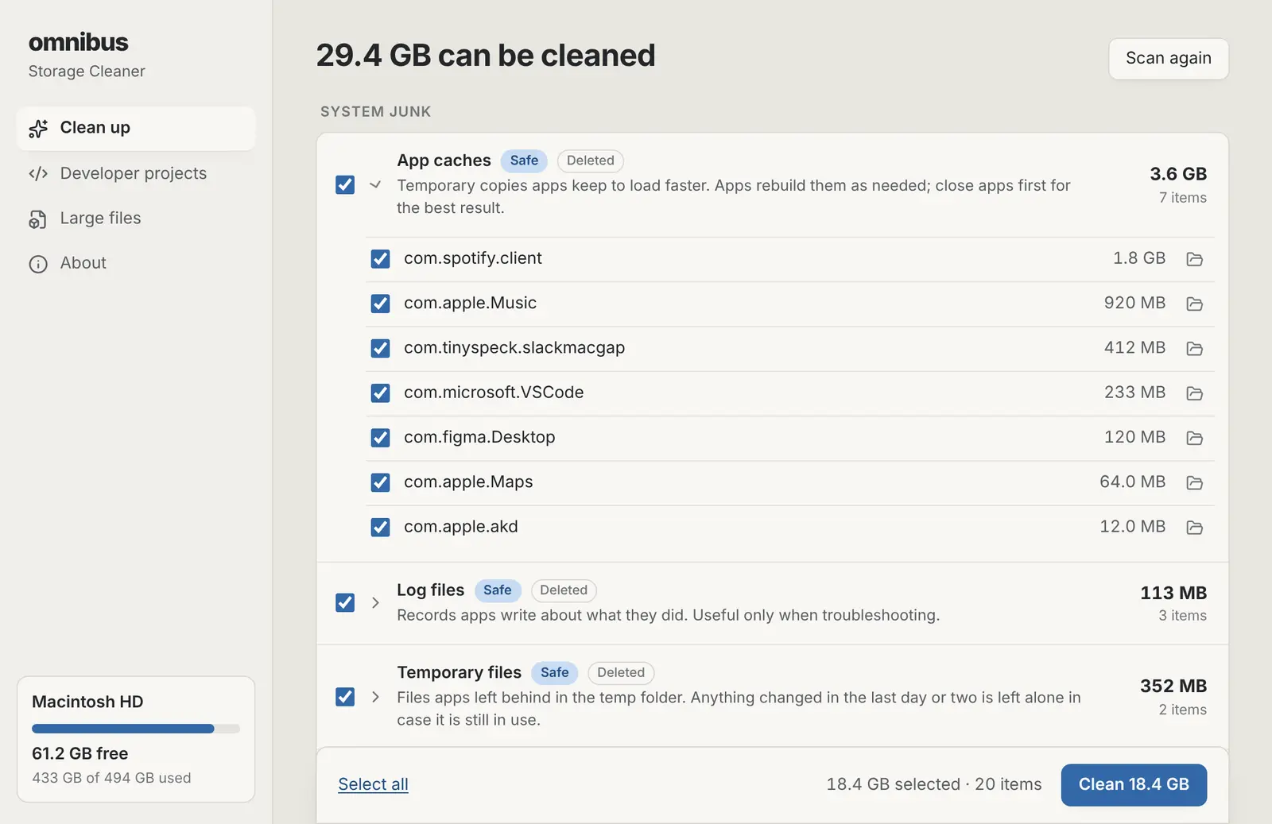Viewport: 1272px width, 824px height.
Task: Click the com.spotify.client row name
Action: click(x=473, y=258)
